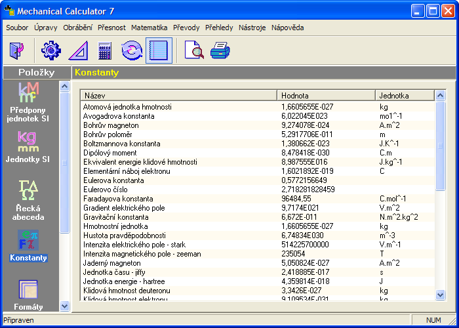The width and height of the screenshot is (459, 328).
Task: Select the Avogadrova konstanta row
Action: 258,116
